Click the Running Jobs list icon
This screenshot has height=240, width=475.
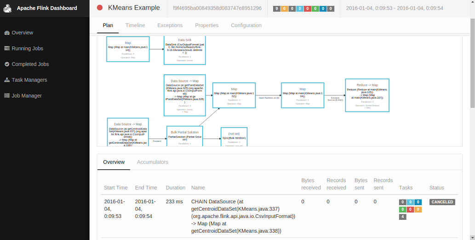[7, 48]
